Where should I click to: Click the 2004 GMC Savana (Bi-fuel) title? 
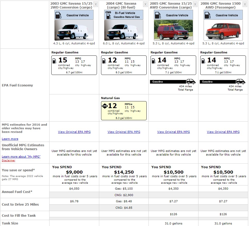click(x=121, y=5)
